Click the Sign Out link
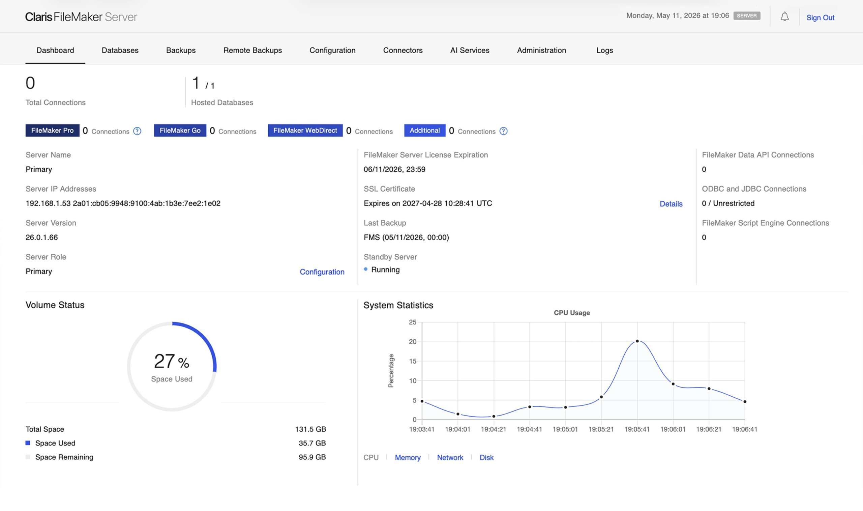The width and height of the screenshot is (863, 511). (x=820, y=18)
